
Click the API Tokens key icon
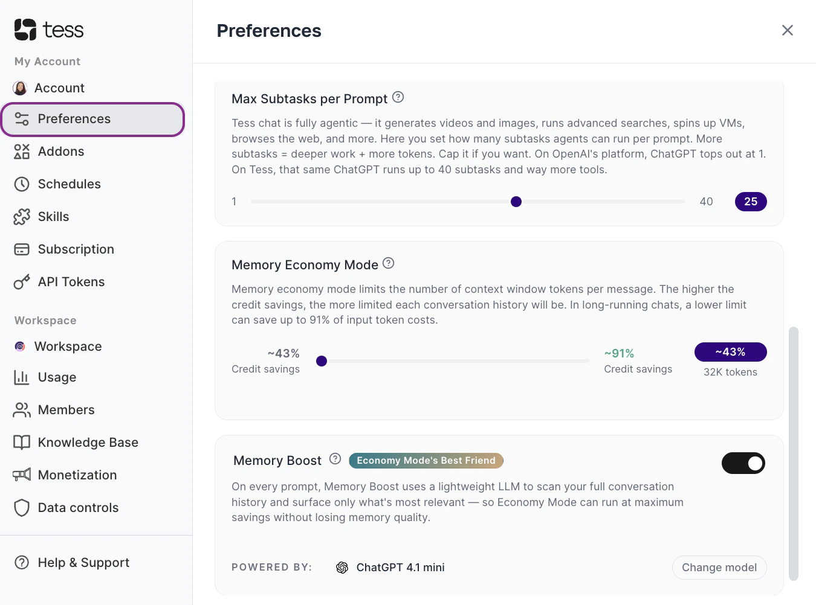click(22, 282)
